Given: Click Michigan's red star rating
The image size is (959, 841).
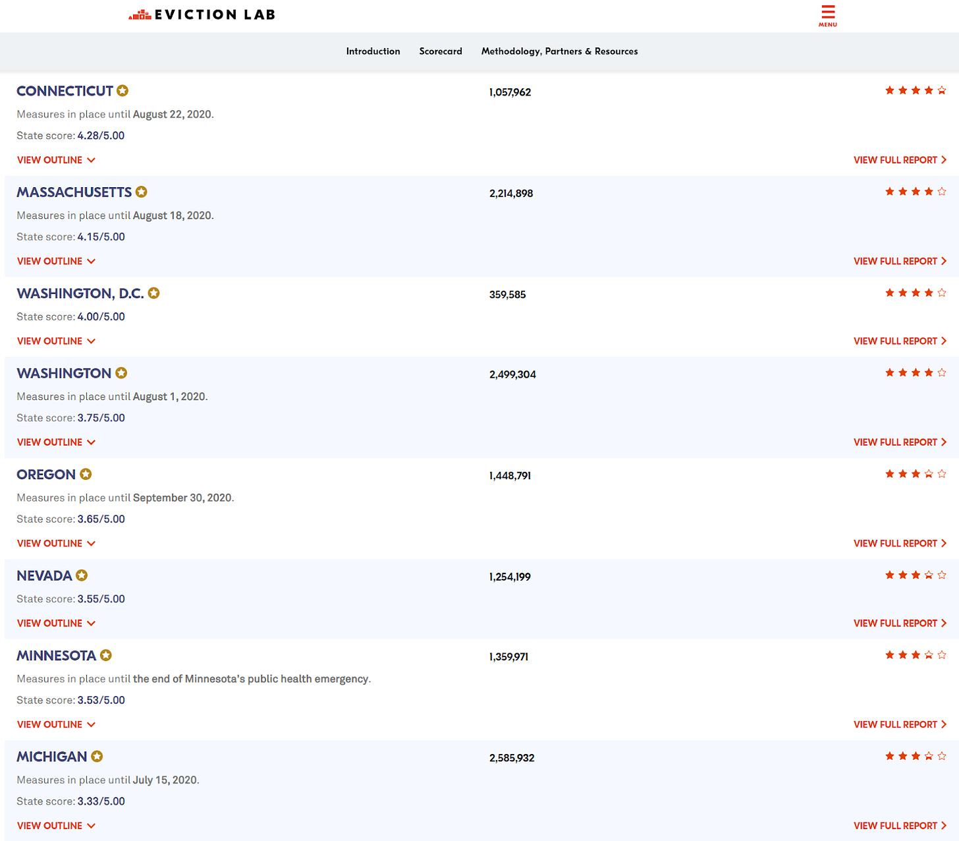Looking at the screenshot, I should pos(916,756).
